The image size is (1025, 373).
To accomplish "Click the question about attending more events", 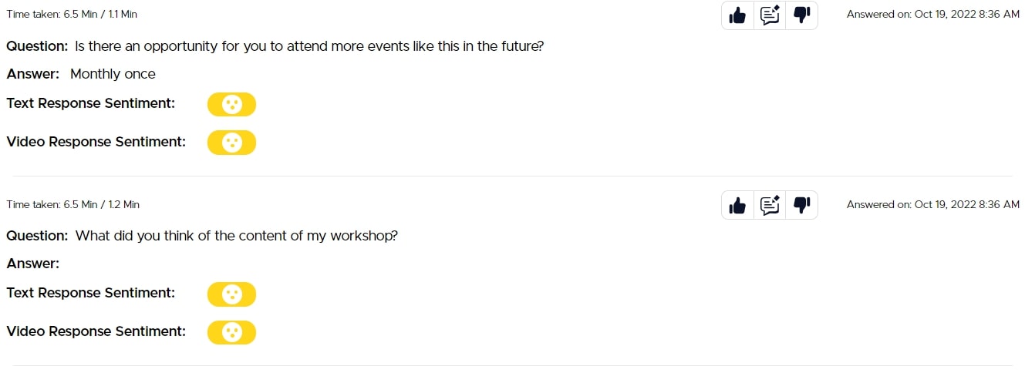I will (x=309, y=46).
